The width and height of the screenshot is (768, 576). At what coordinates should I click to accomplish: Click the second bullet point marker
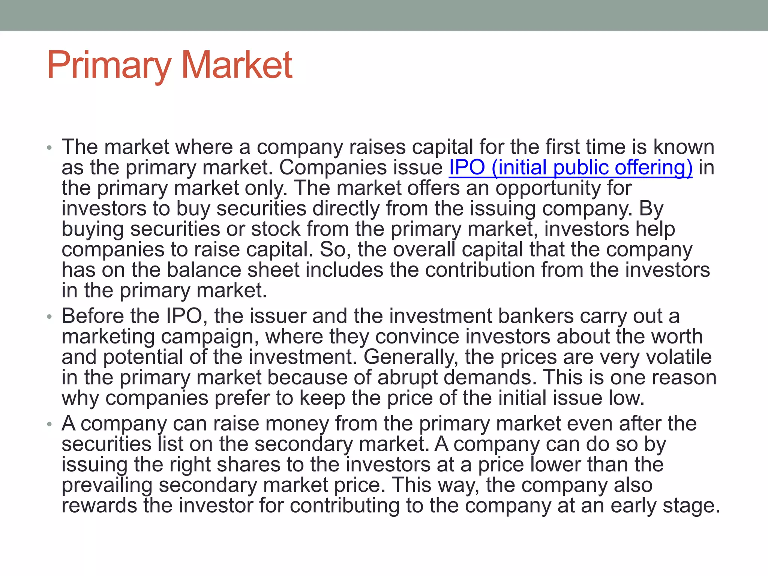click(x=49, y=317)
